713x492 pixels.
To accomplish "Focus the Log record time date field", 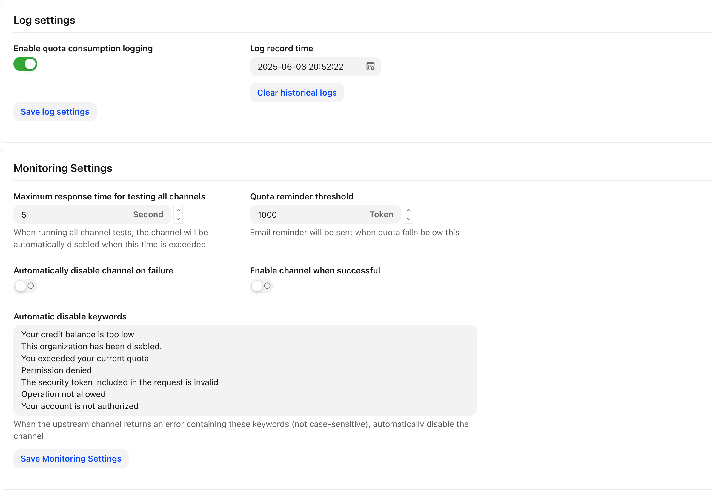I will pyautogui.click(x=301, y=67).
